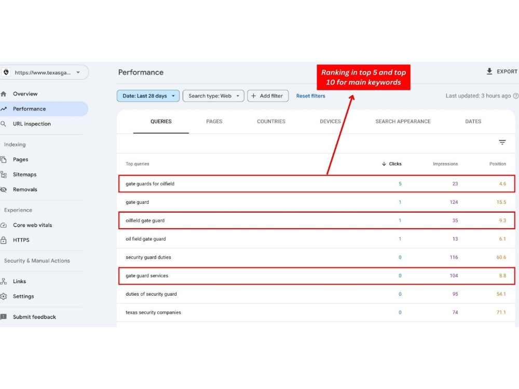This screenshot has width=519, height=389.
Task: Click the query 'texas security companies'
Action: click(153, 312)
